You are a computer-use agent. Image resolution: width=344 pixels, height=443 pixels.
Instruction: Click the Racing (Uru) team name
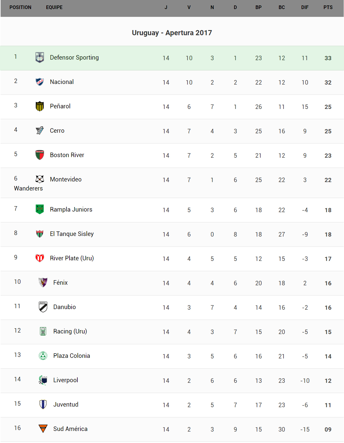coord(70,331)
